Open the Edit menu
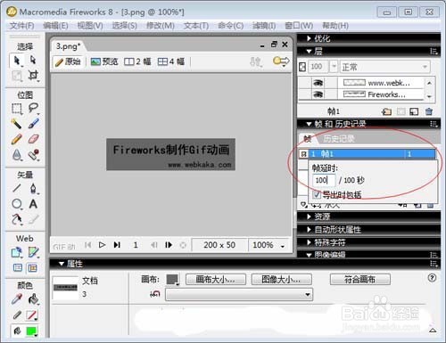Viewport: 446px width, 343px height. [x=55, y=26]
